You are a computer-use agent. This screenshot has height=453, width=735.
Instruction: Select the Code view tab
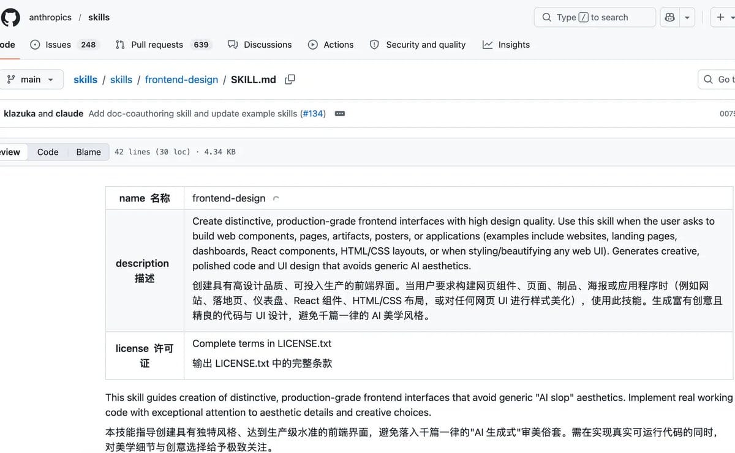[48, 152]
